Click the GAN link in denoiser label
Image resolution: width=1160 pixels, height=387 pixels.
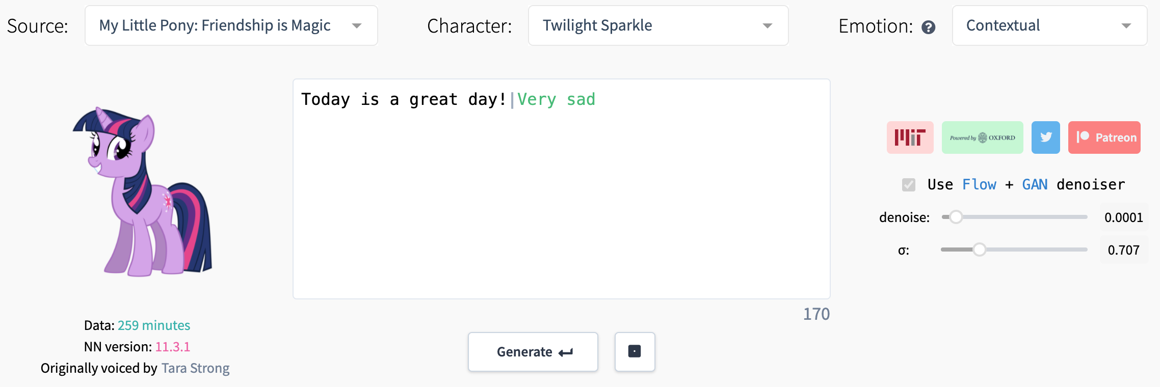[x=1035, y=184]
